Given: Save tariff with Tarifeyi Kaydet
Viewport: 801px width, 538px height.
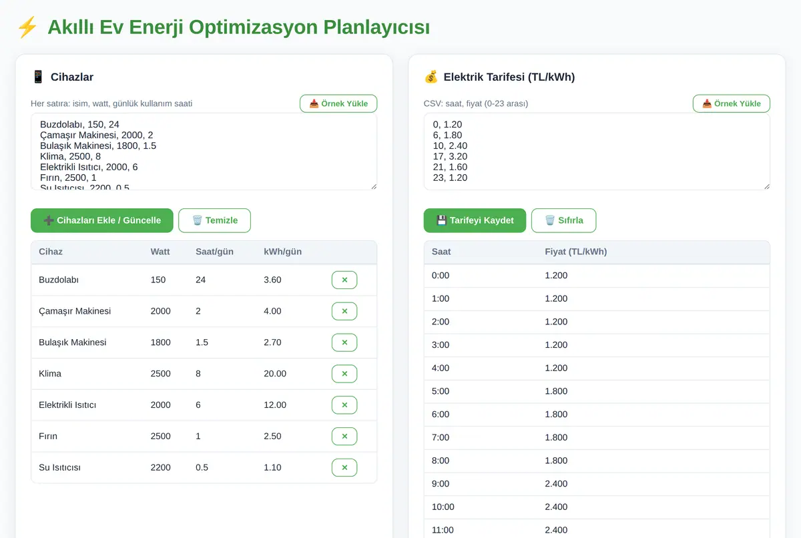Looking at the screenshot, I should (x=475, y=220).
